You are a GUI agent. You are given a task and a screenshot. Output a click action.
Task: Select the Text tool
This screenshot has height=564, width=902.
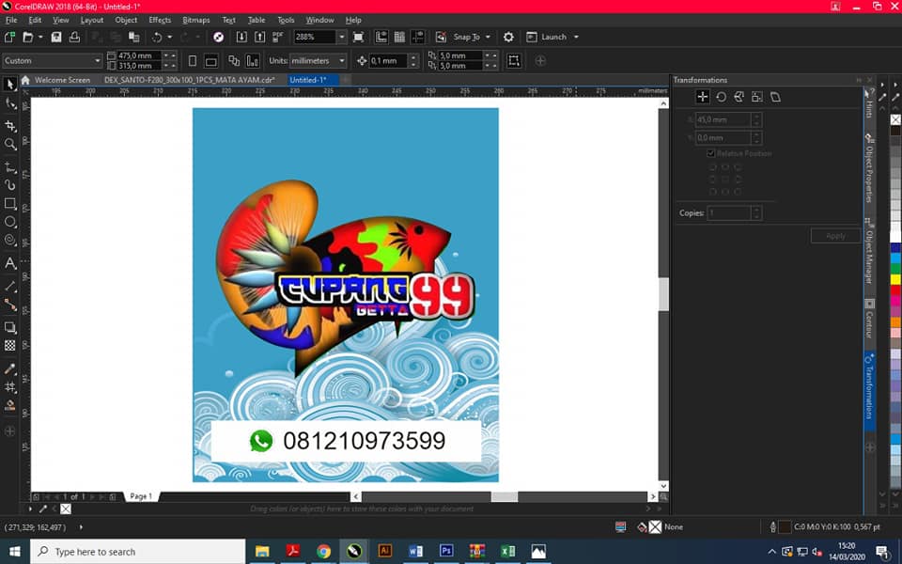[x=9, y=263]
